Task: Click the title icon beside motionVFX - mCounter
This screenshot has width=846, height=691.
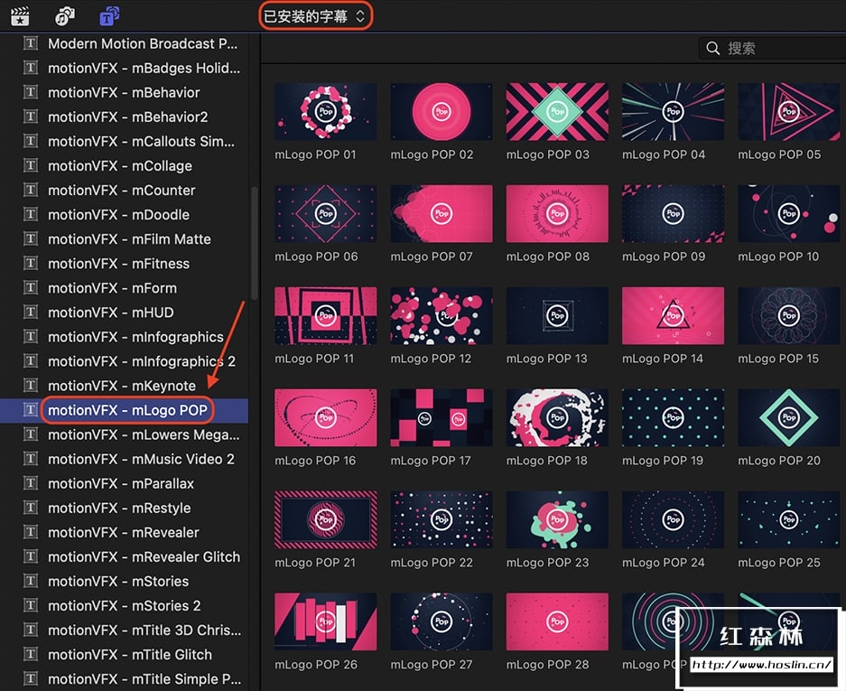Action: click(x=31, y=190)
